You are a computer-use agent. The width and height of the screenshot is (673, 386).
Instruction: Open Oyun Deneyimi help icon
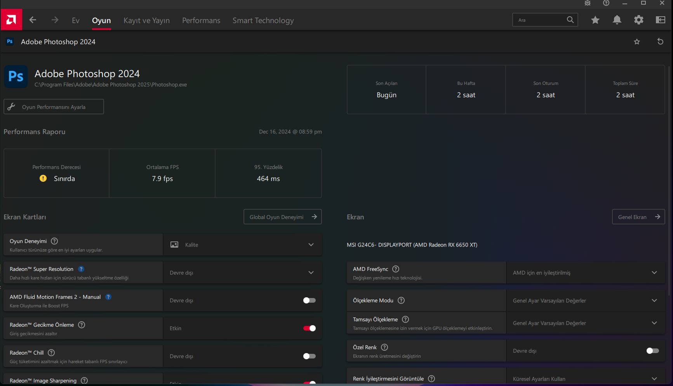click(54, 241)
